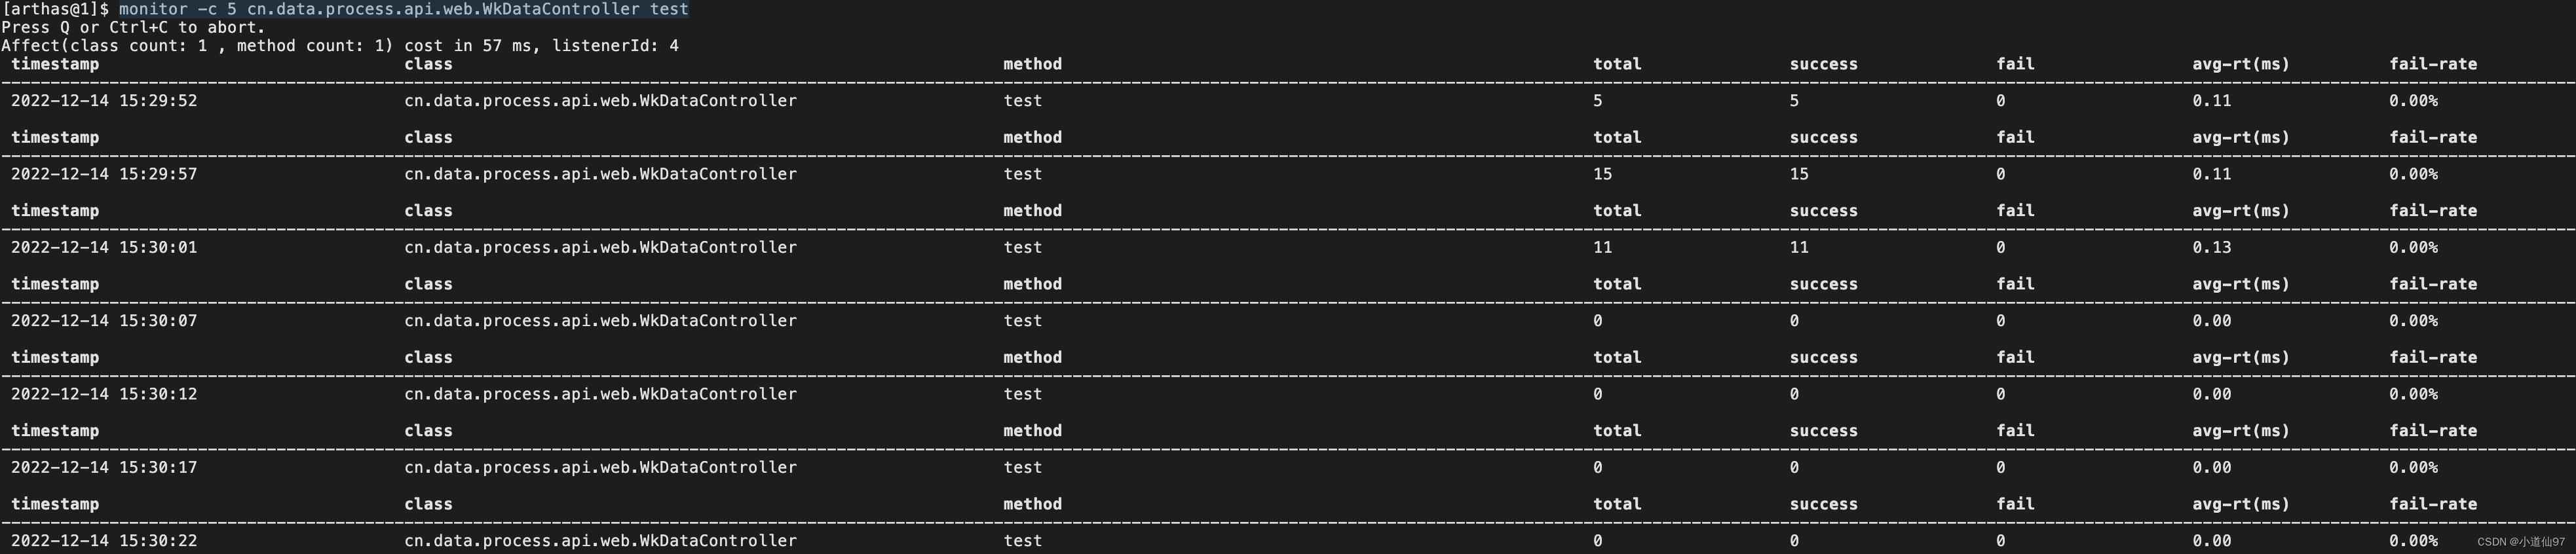
Task: Click timestamp 2022-12-14 15:29:57
Action: click(x=104, y=174)
